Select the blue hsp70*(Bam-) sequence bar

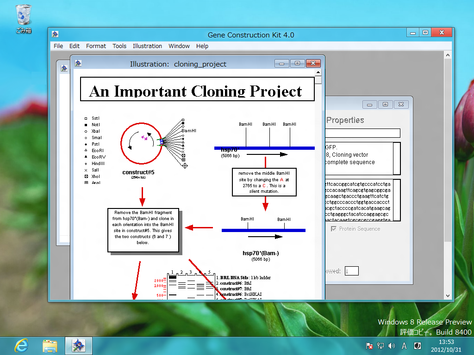263,230
